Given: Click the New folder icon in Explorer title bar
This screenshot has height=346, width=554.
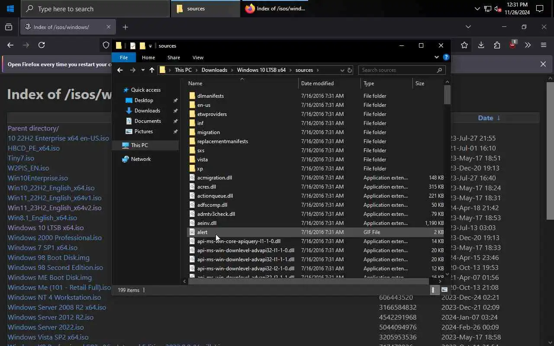Looking at the screenshot, I should point(142,46).
